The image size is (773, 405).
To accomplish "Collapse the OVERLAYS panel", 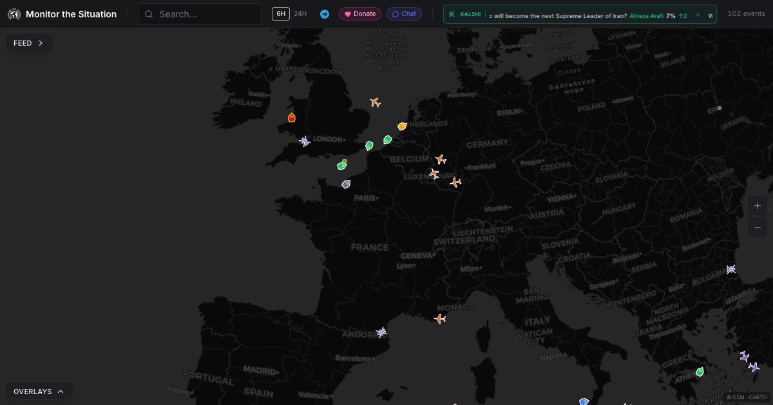I will pyautogui.click(x=39, y=391).
